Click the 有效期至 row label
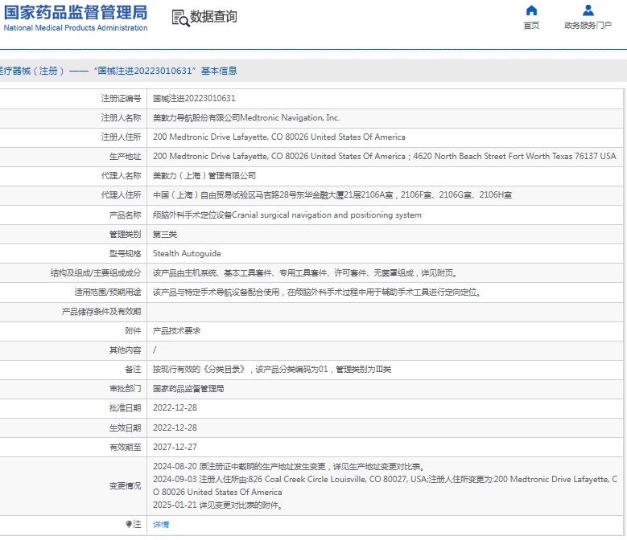 [x=125, y=448]
